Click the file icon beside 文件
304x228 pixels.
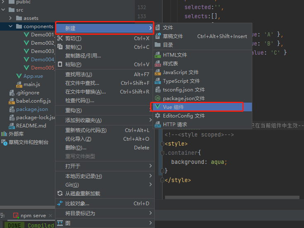(158, 27)
